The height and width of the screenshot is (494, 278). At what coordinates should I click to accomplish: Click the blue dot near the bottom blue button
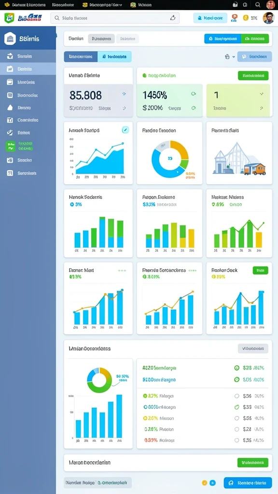(x=212, y=482)
